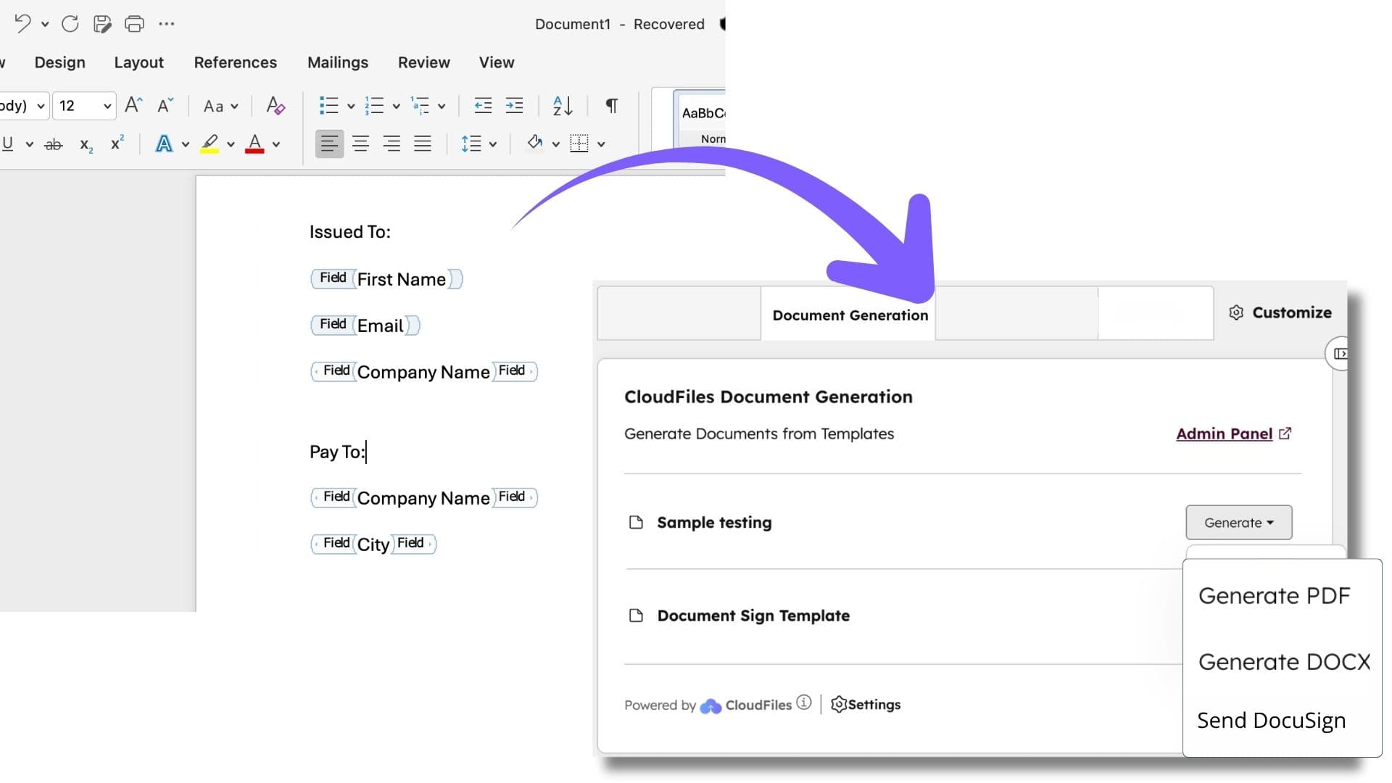1392x783 pixels.
Task: Click the Undo icon
Action: tap(22, 23)
